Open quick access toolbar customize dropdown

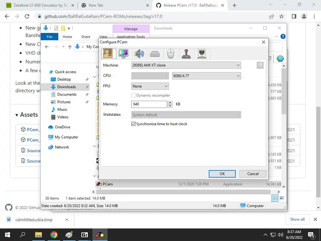pos(69,29)
